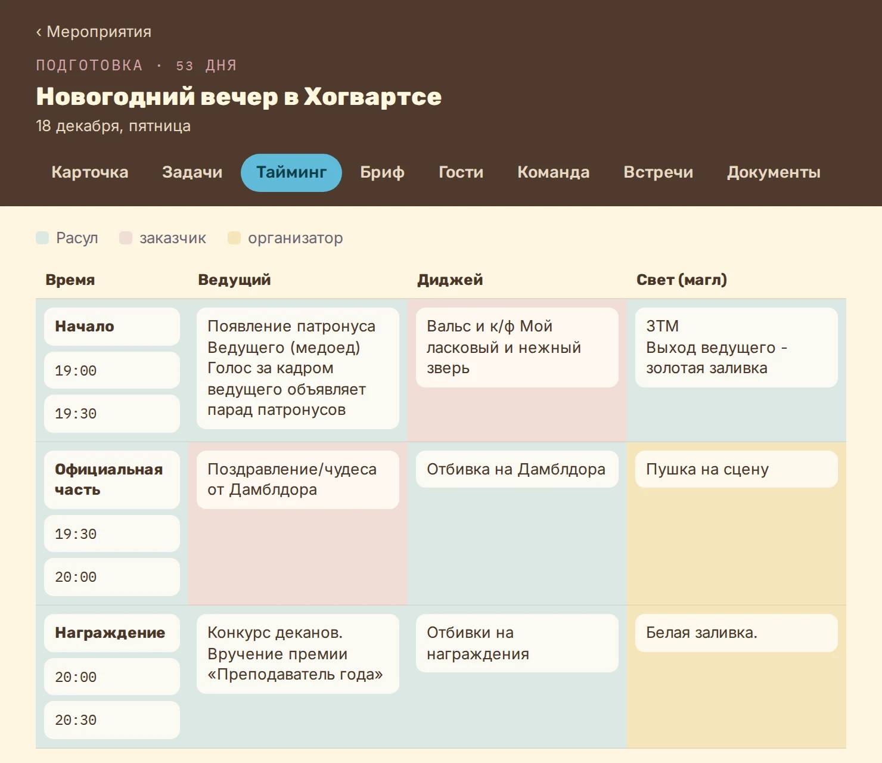This screenshot has width=882, height=763.
Task: Click the Ведущий column header
Action: (x=234, y=280)
